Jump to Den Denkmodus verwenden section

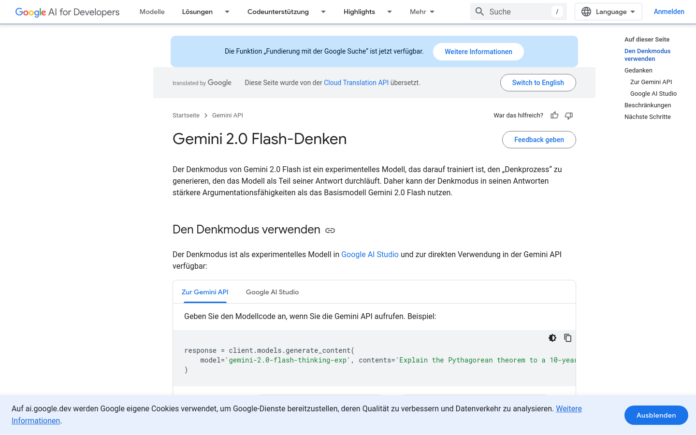647,55
